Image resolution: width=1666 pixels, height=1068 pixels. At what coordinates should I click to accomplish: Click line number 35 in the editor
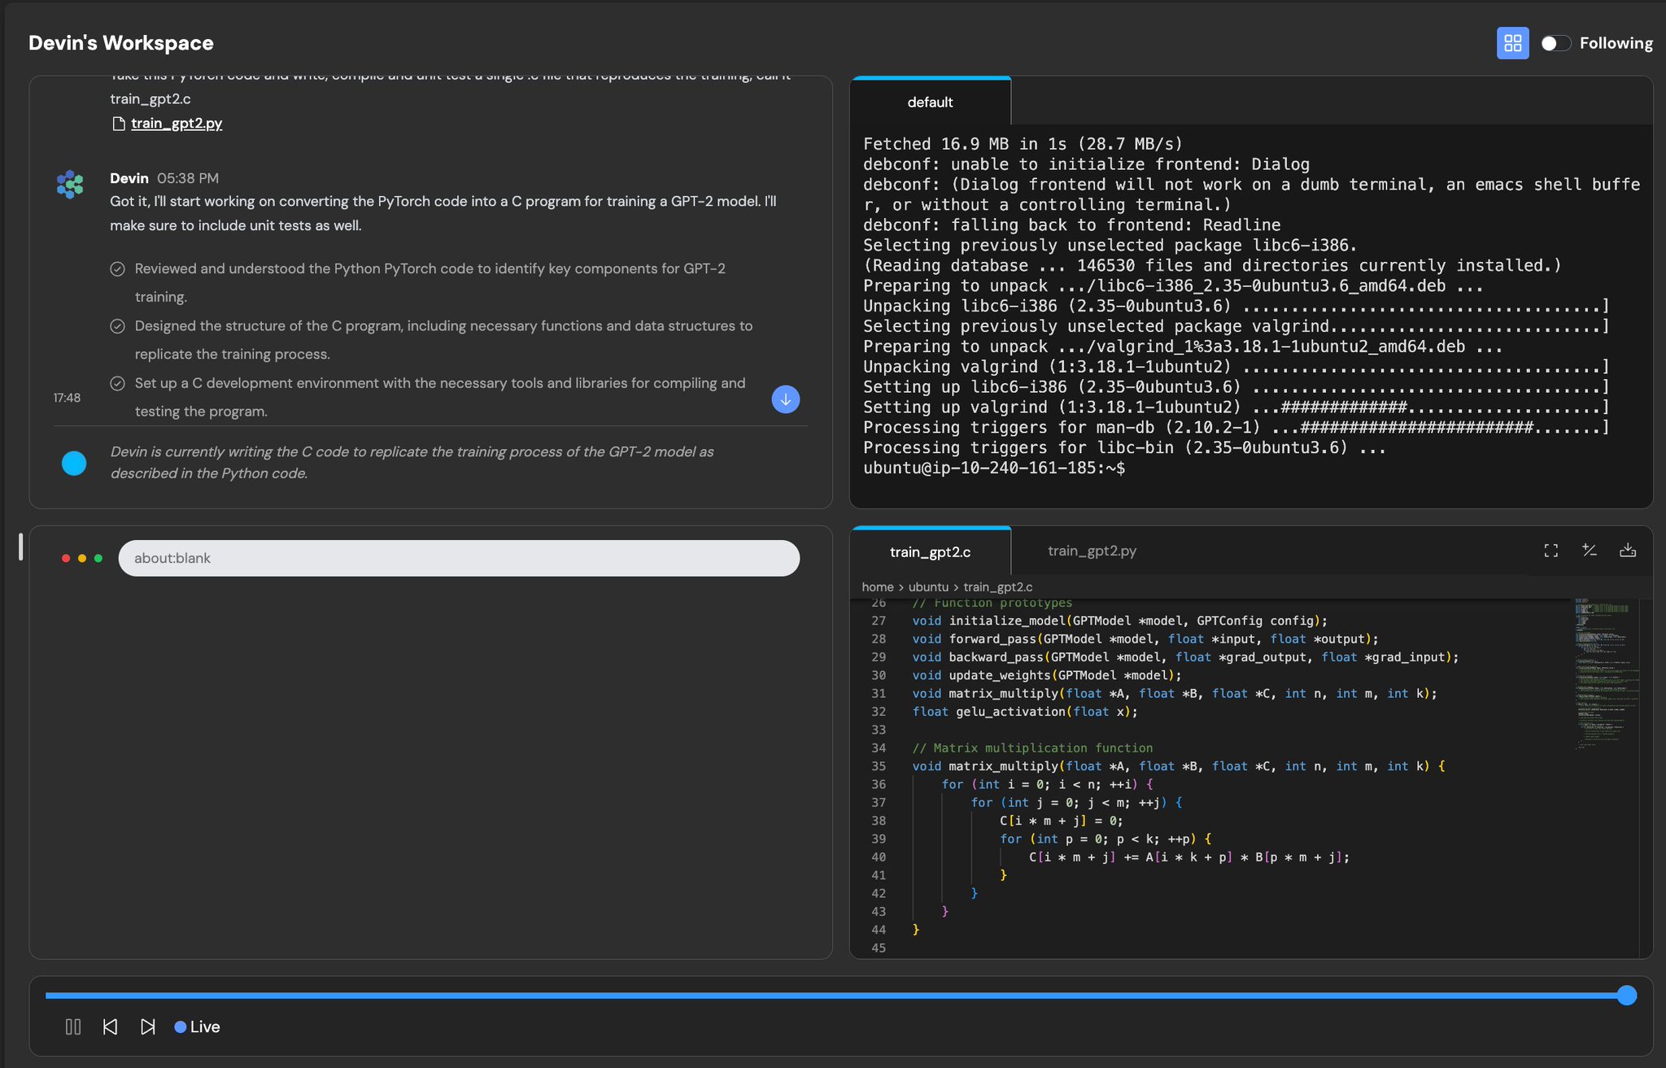(879, 766)
